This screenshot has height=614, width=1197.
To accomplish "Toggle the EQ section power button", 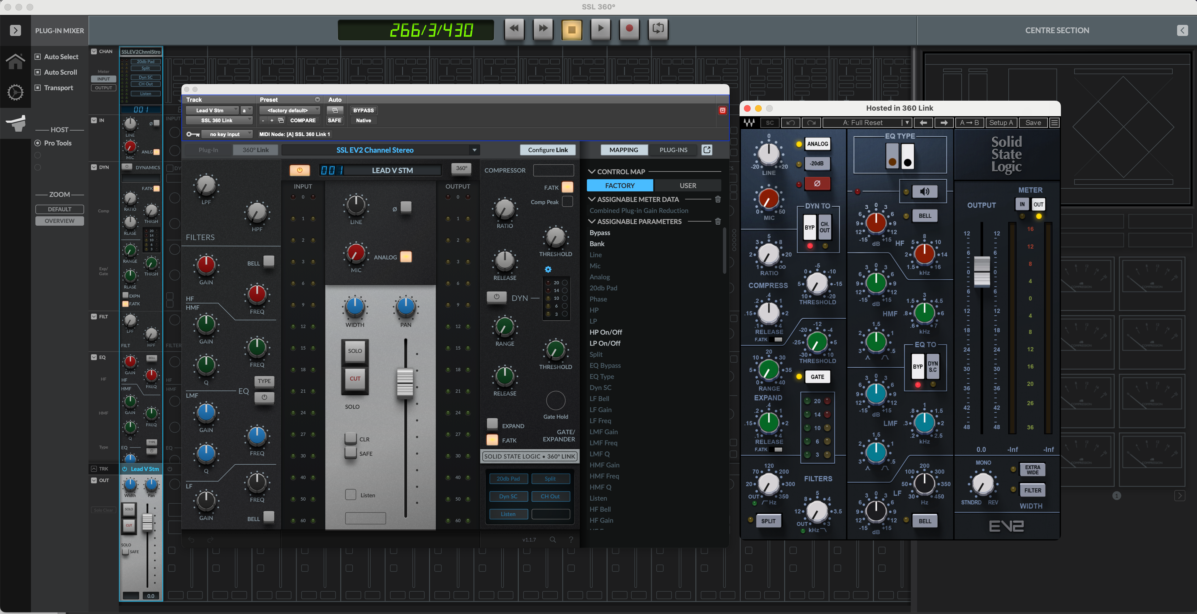I will [264, 398].
